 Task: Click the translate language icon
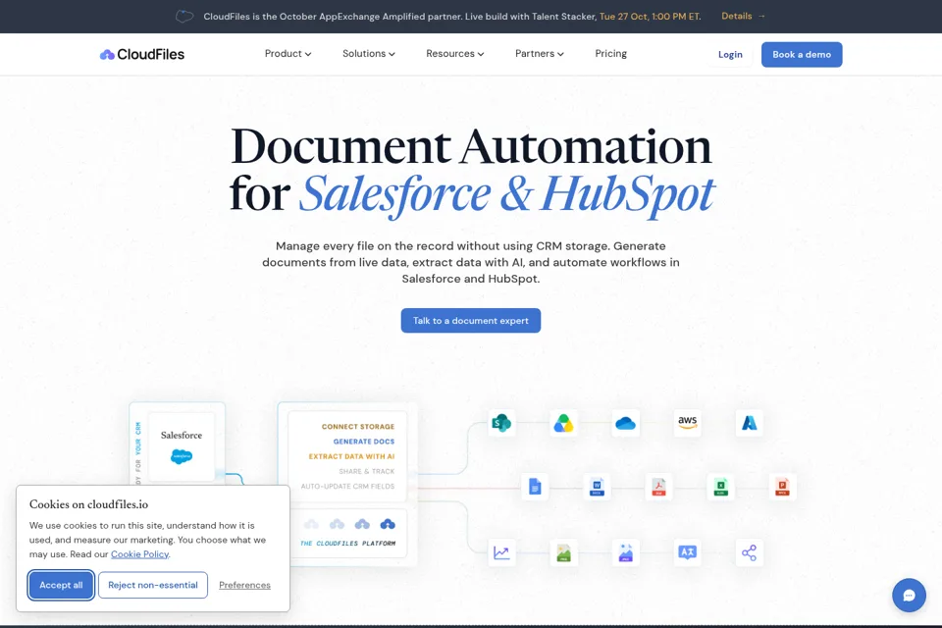coord(687,552)
